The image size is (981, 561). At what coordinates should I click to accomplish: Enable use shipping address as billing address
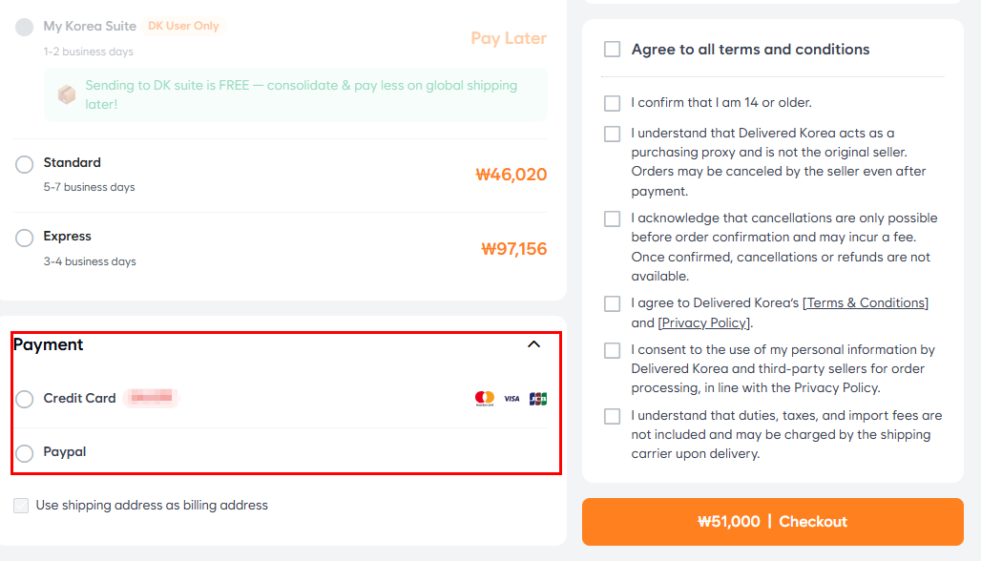click(x=21, y=506)
